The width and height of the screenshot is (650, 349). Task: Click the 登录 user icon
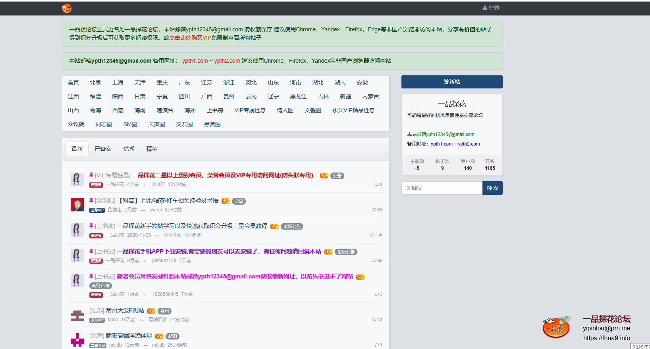pyautogui.click(x=484, y=8)
